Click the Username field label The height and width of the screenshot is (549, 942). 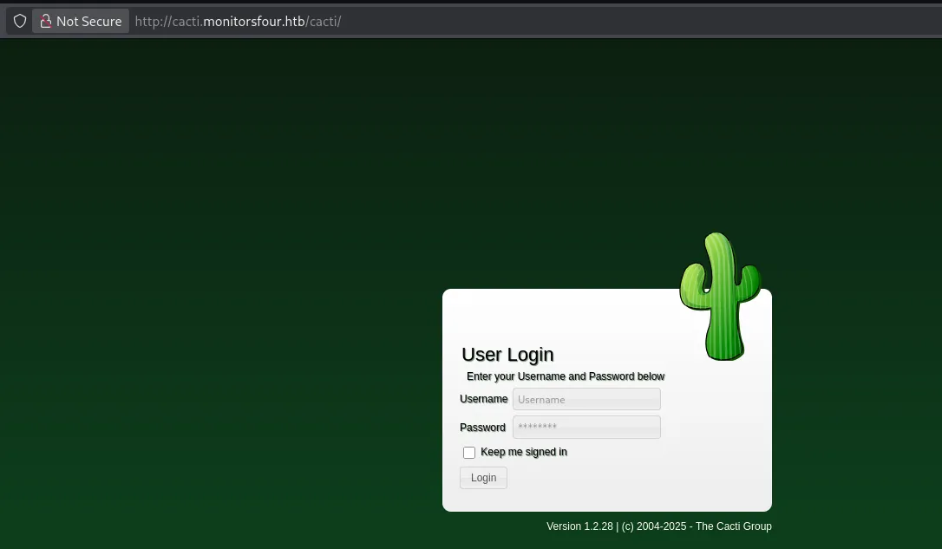(483, 399)
